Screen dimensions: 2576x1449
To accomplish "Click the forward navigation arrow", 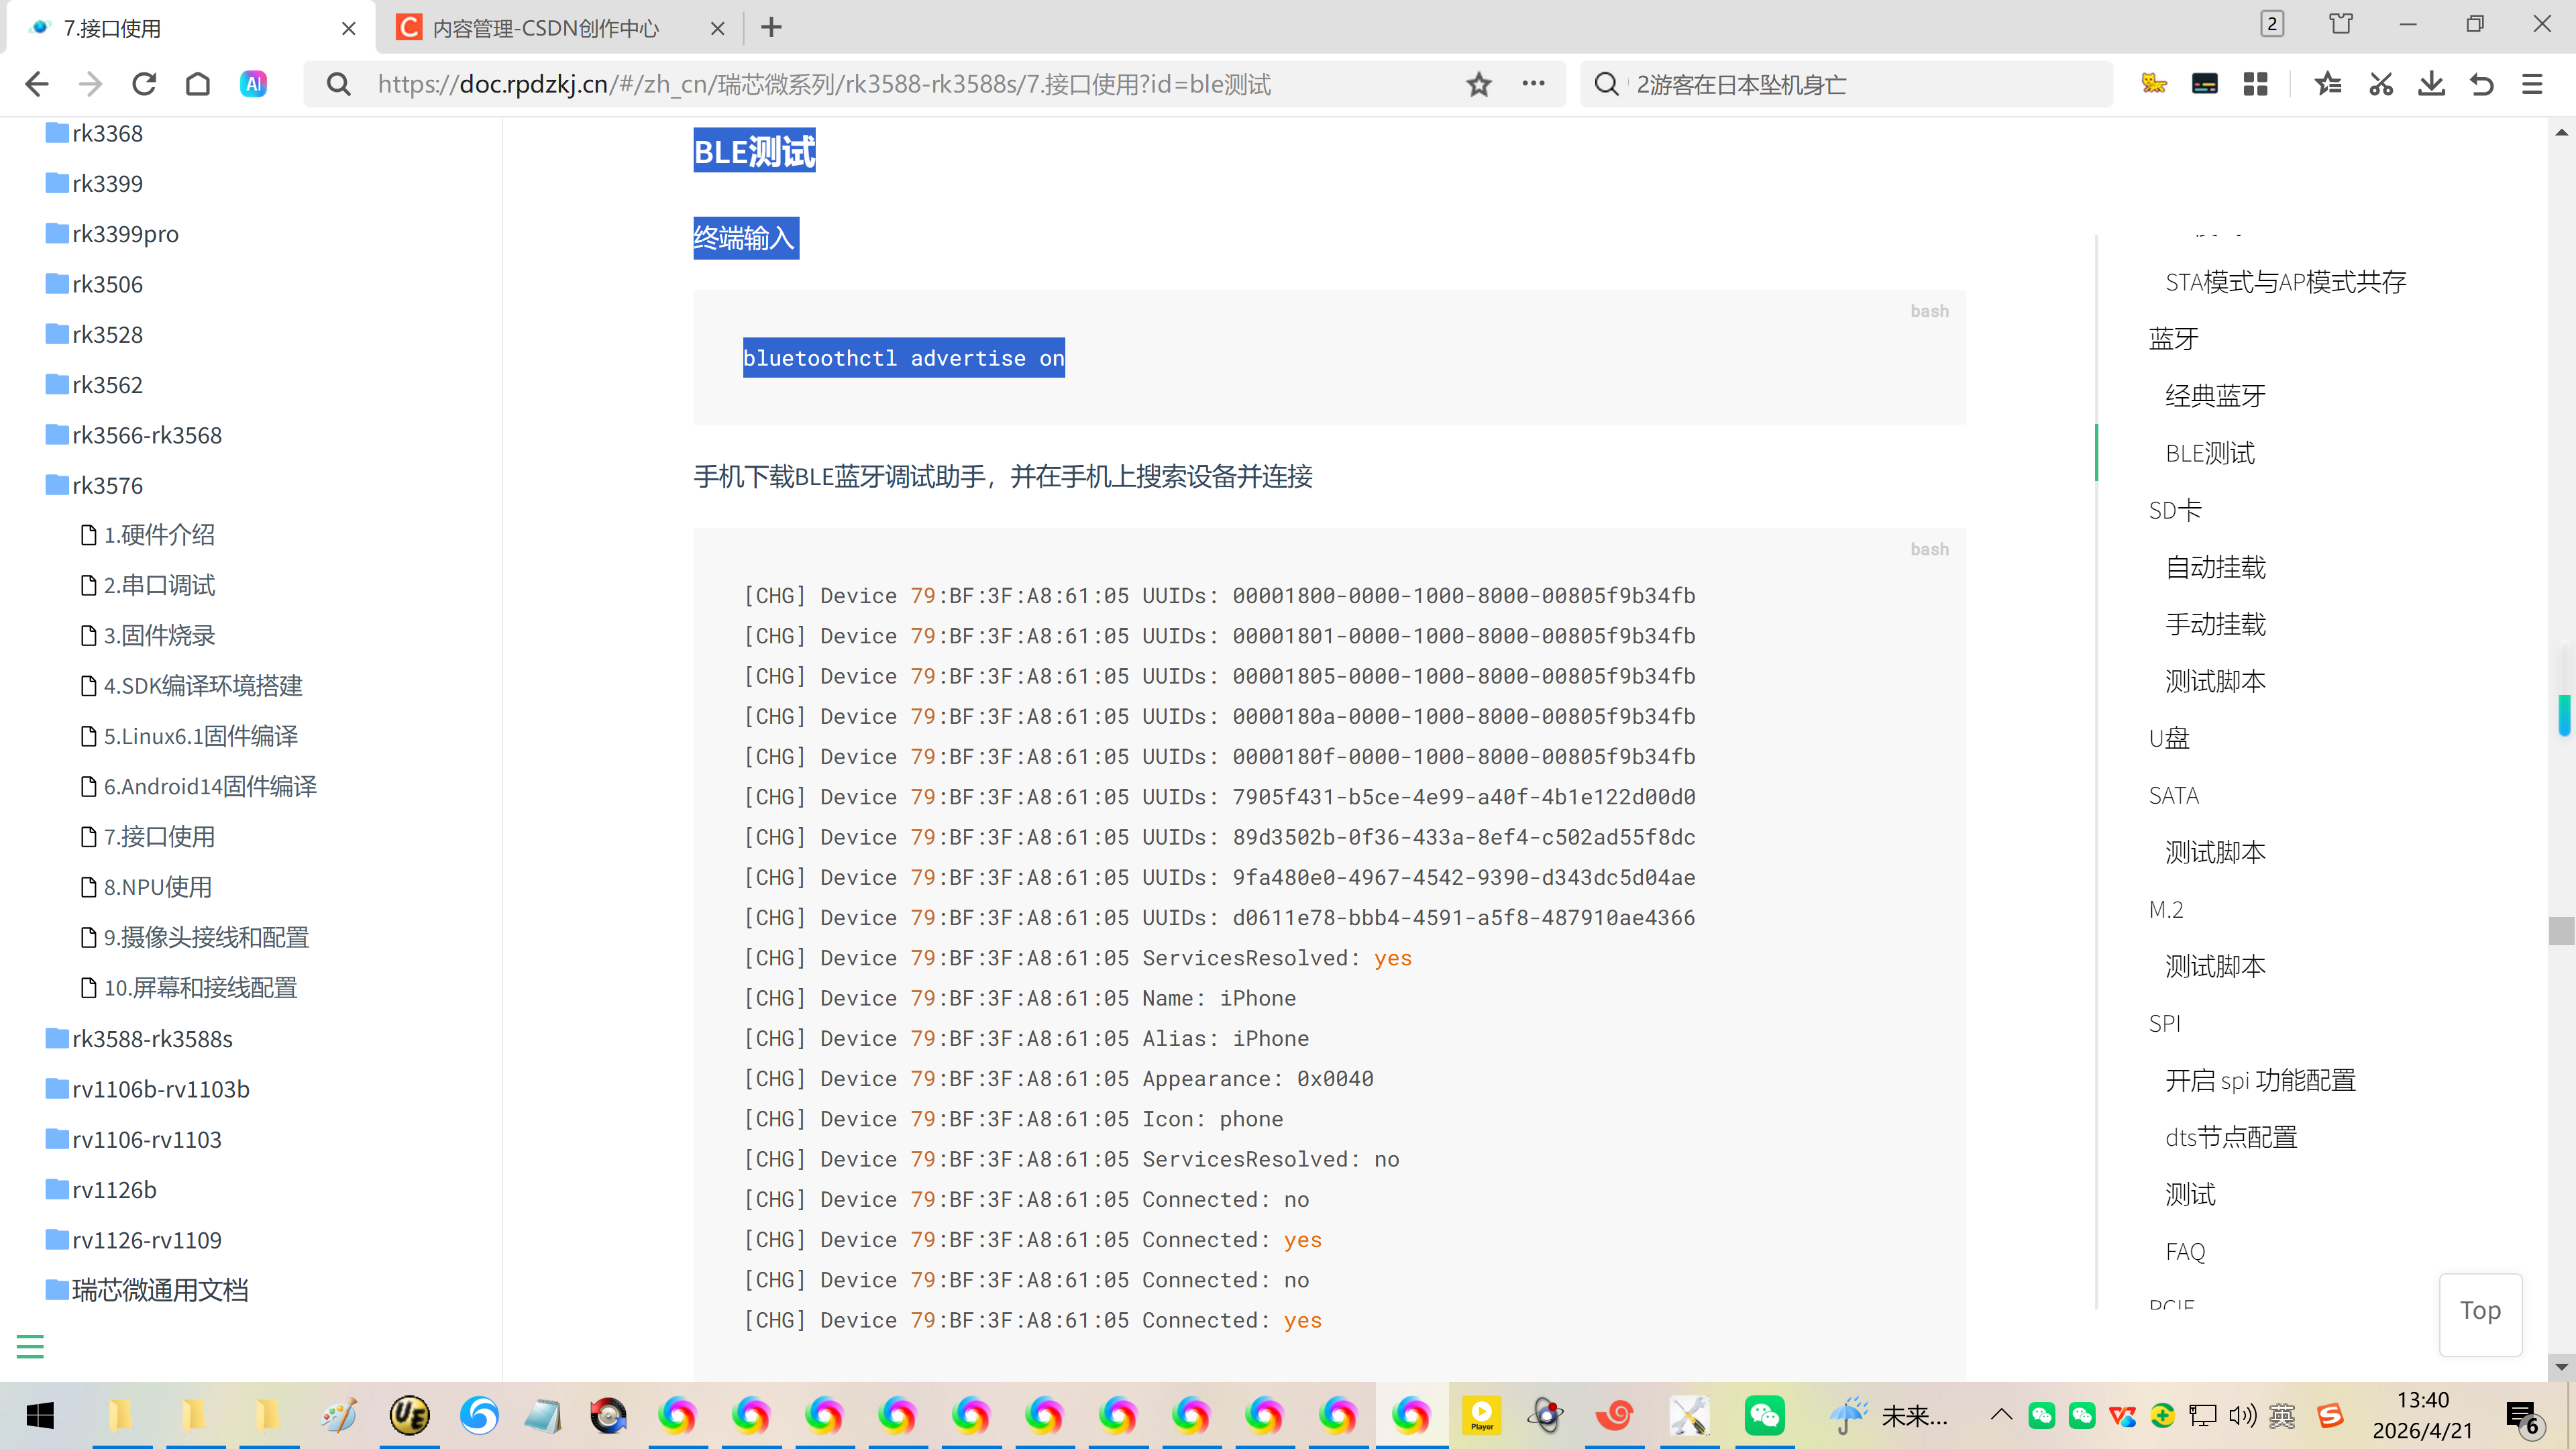I will point(90,84).
